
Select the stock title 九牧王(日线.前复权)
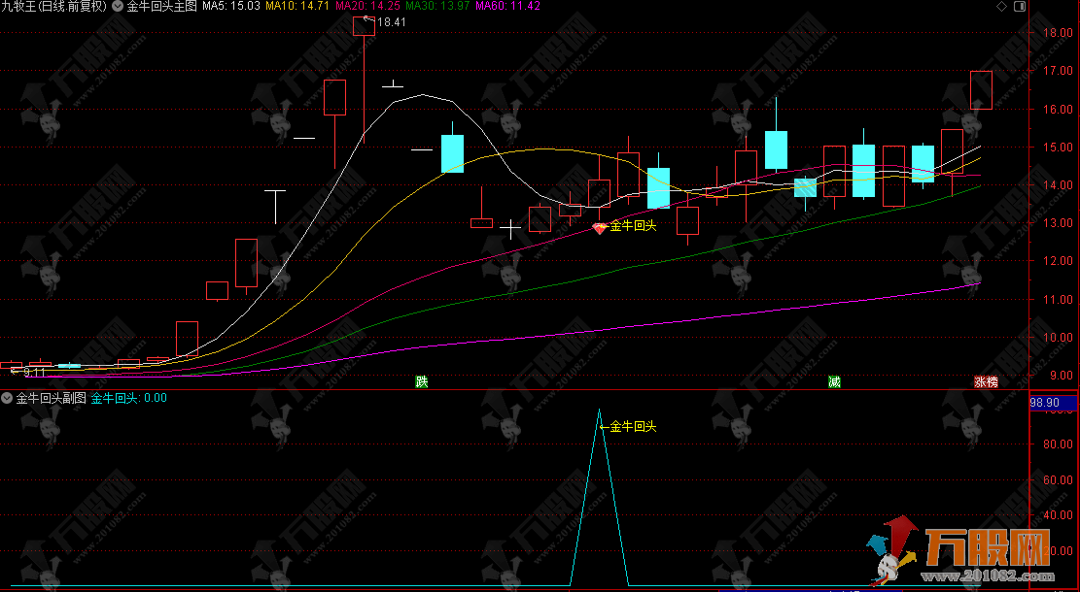click(54, 6)
